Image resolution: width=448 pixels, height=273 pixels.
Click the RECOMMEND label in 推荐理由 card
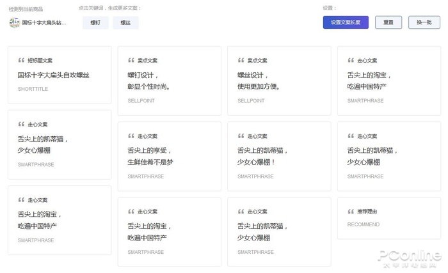pos(363,224)
